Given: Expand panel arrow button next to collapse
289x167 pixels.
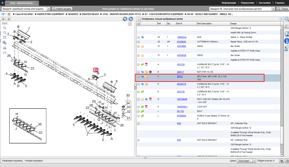Looking at the screenshot, I should [8, 19].
